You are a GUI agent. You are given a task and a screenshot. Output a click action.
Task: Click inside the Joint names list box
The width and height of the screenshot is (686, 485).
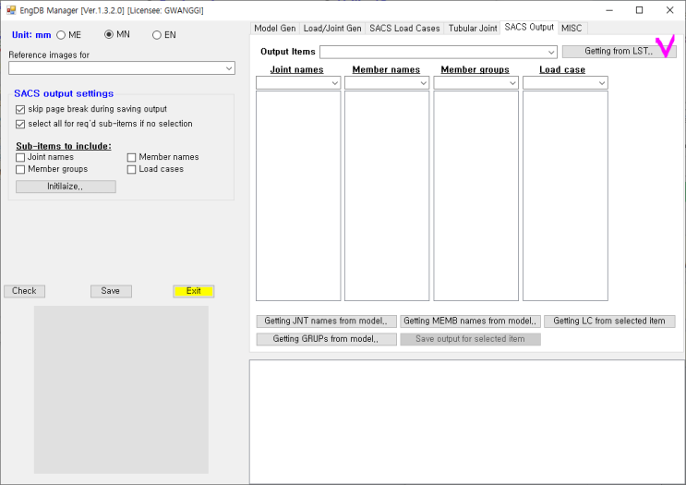coord(298,196)
